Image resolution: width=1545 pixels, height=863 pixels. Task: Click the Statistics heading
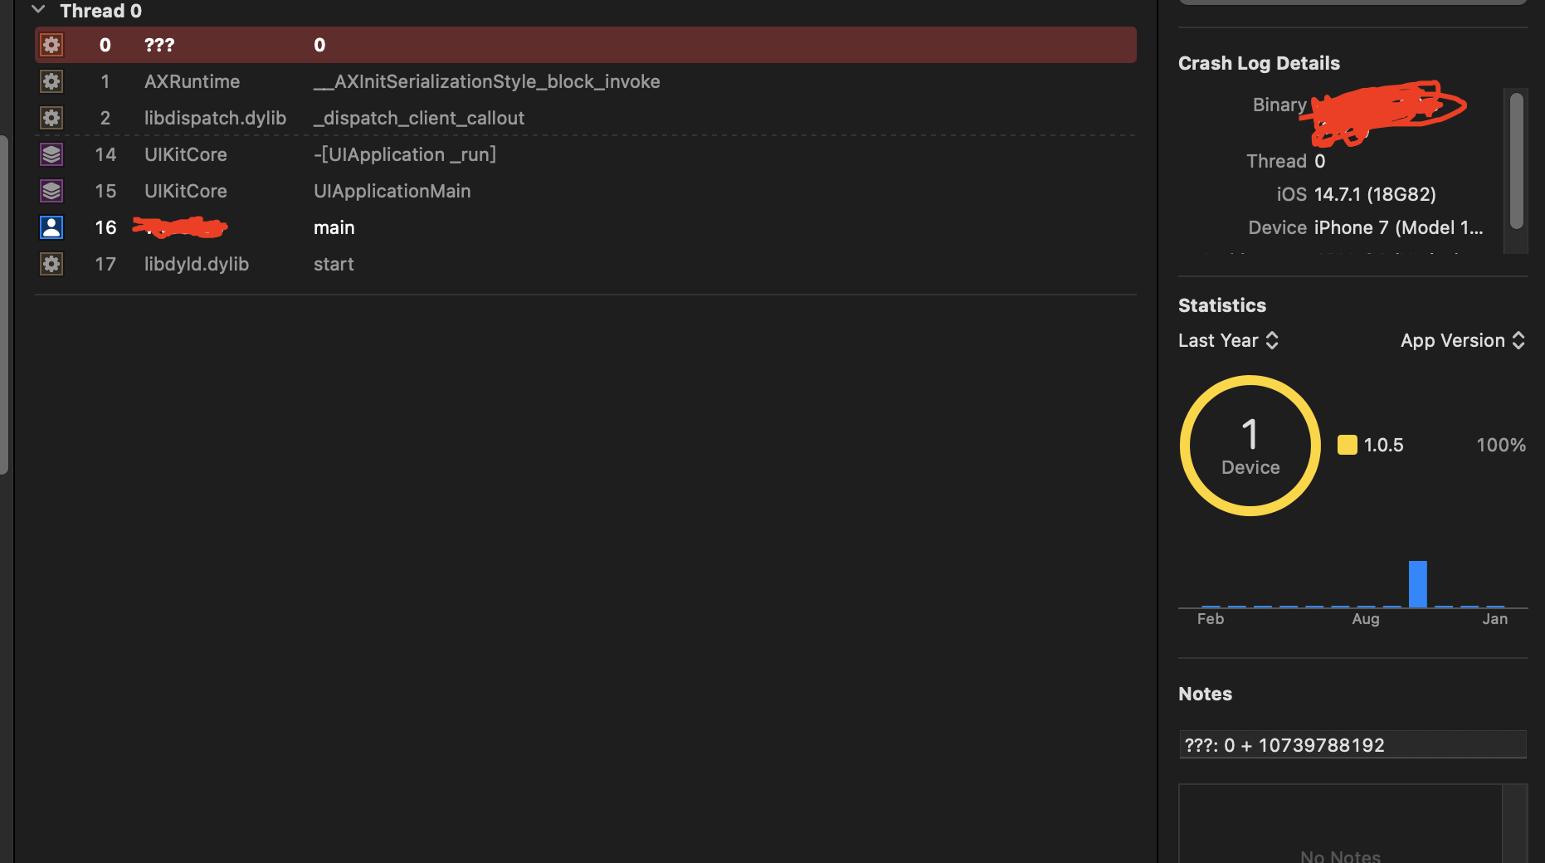1222,305
